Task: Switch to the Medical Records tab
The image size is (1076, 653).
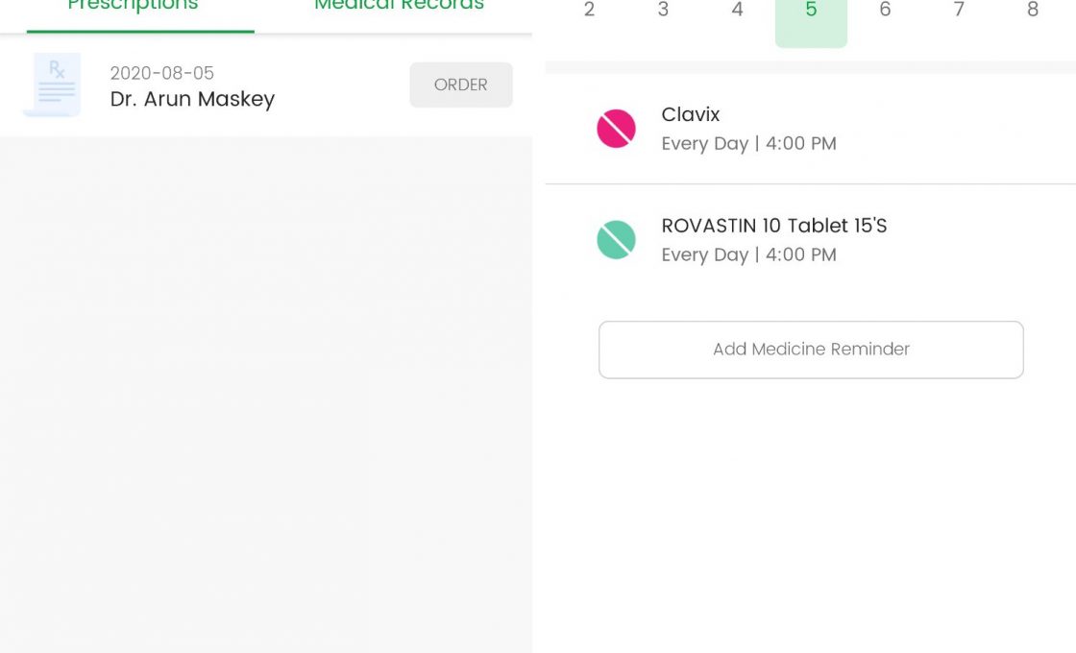Action: (x=399, y=7)
